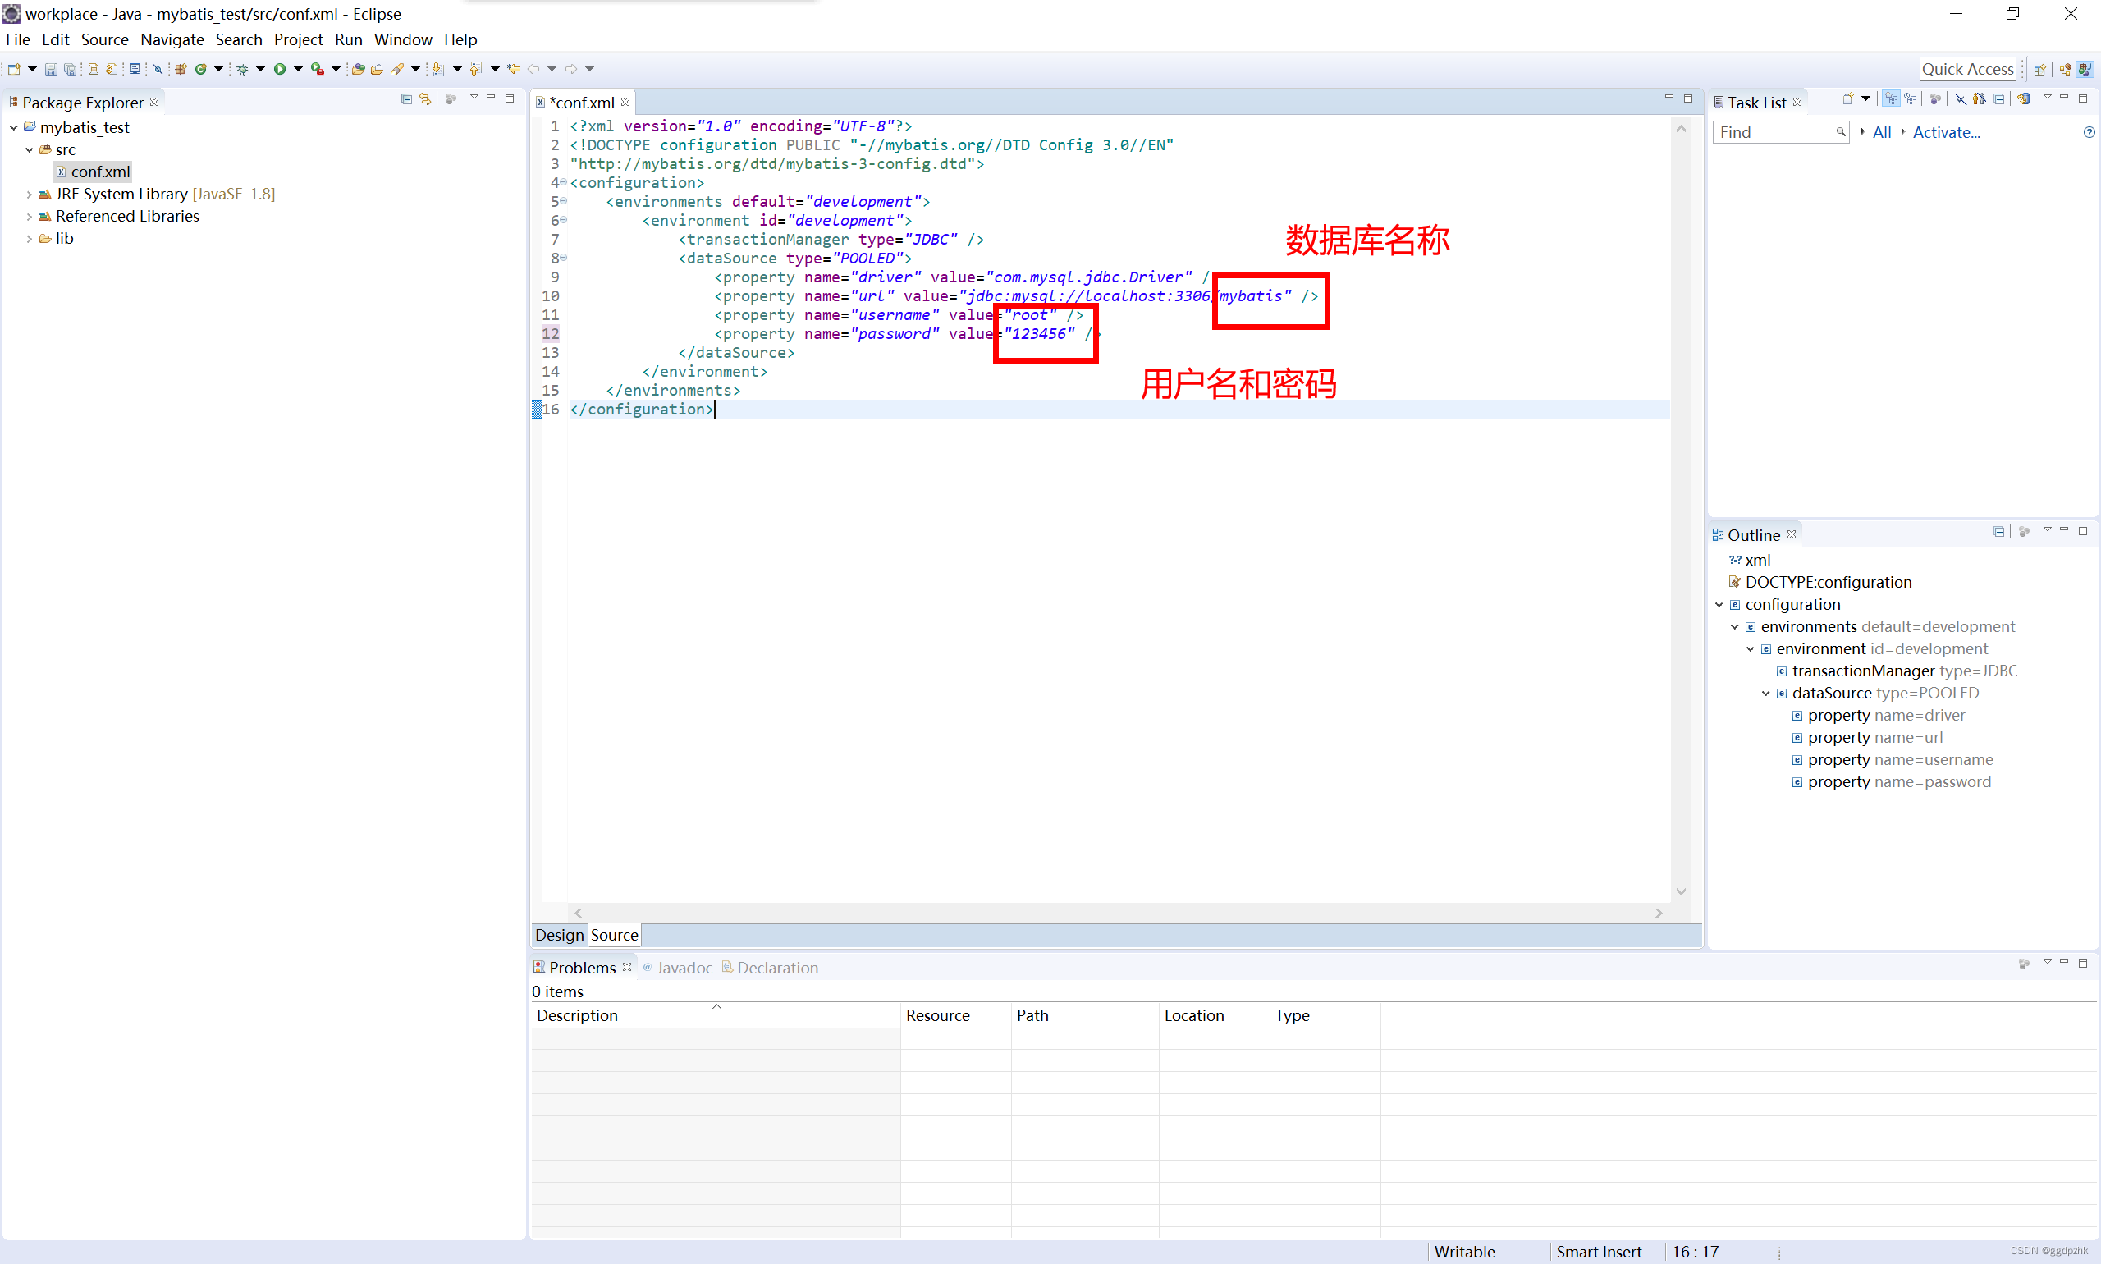Sort Problems by Resource column header
The width and height of the screenshot is (2101, 1264).
(x=955, y=1015)
